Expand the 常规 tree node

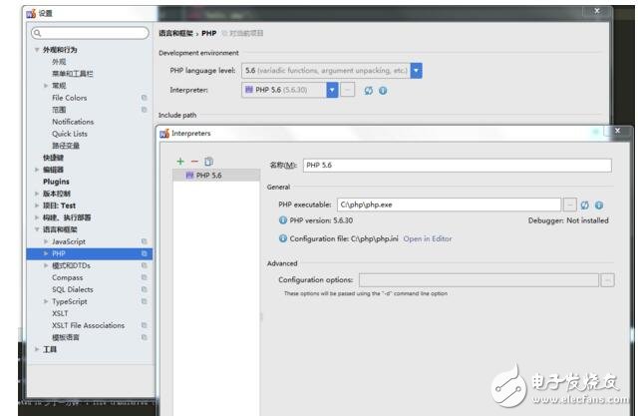pos(46,86)
